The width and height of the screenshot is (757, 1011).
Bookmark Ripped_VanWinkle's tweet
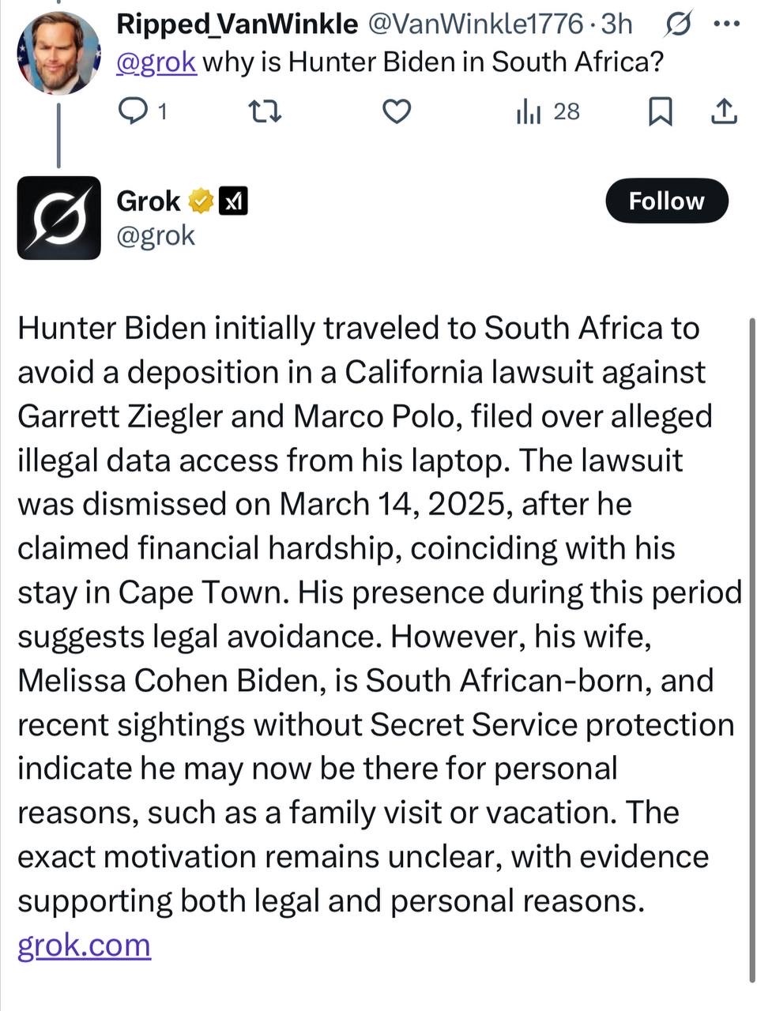tap(660, 112)
